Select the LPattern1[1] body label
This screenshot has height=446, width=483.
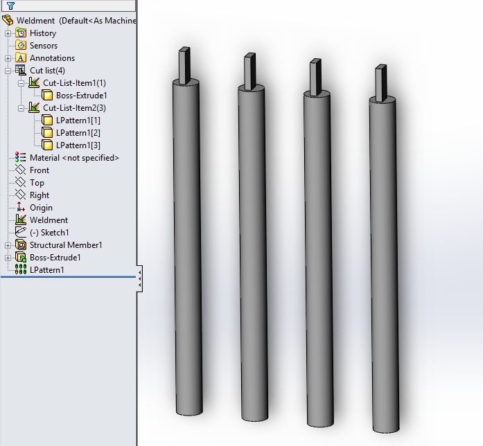78,121
